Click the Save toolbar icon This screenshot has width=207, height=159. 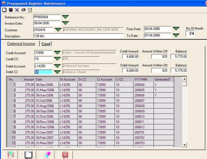click(x=11, y=10)
